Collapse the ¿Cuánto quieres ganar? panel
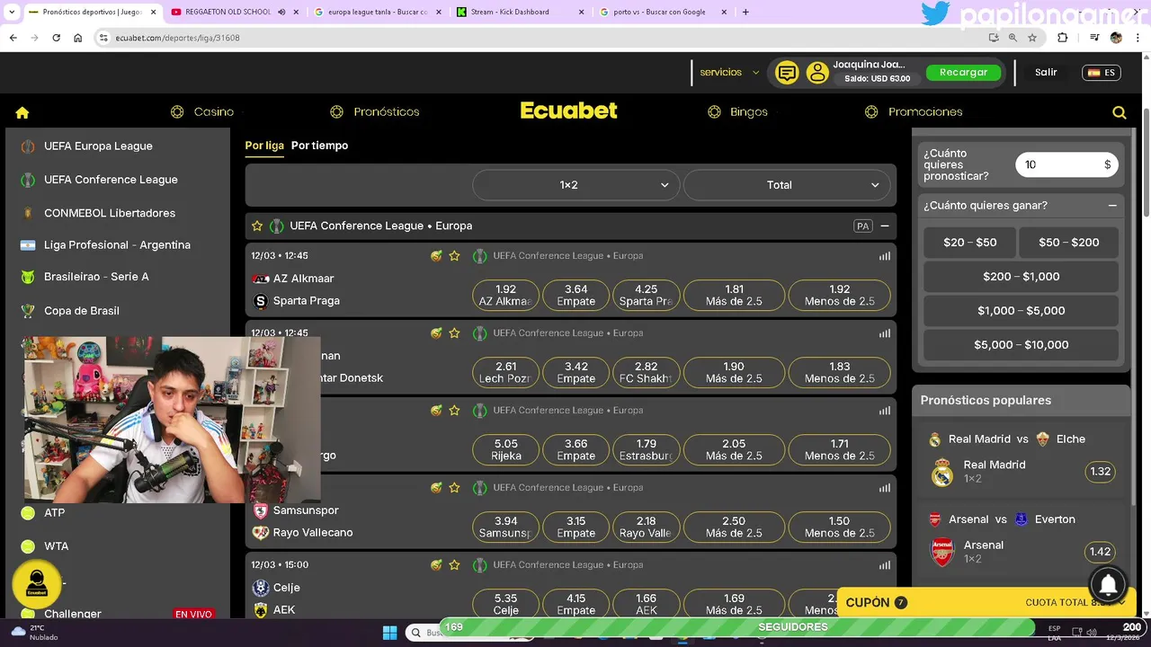This screenshot has width=1151, height=647. click(x=1112, y=206)
